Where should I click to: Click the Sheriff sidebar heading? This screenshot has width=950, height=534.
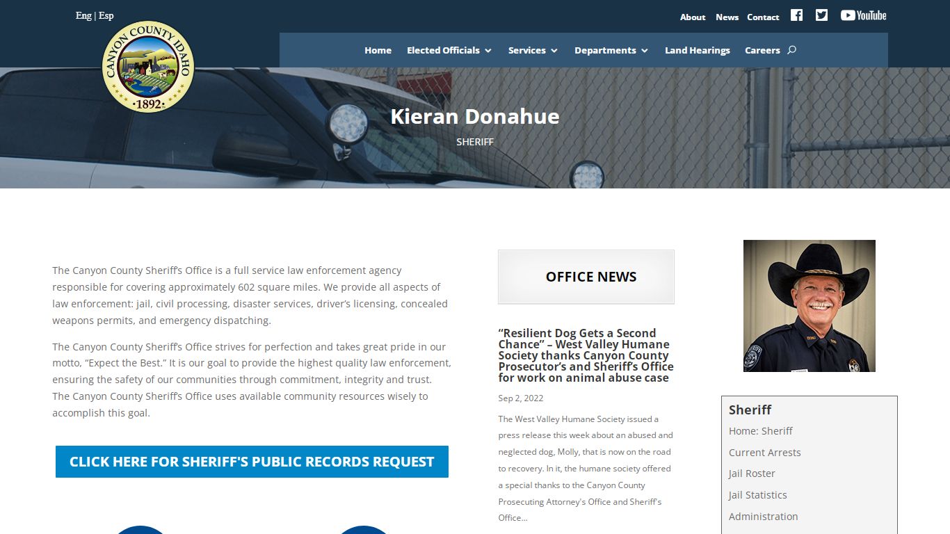(x=750, y=410)
